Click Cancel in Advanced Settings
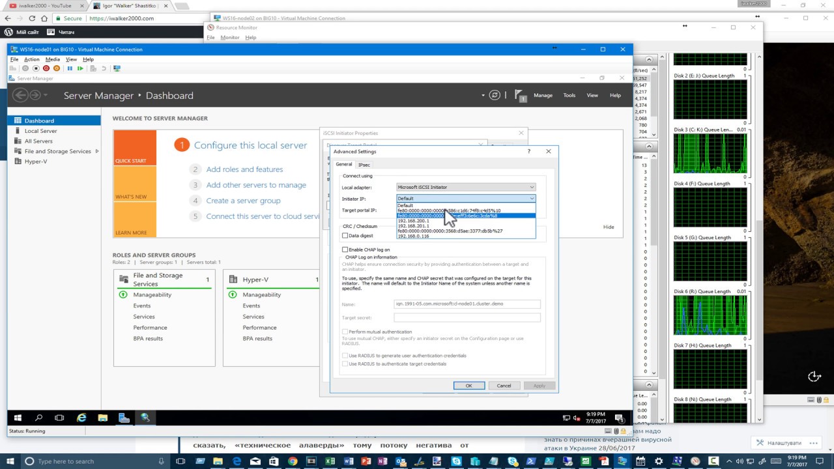The height and width of the screenshot is (469, 834). 504,386
